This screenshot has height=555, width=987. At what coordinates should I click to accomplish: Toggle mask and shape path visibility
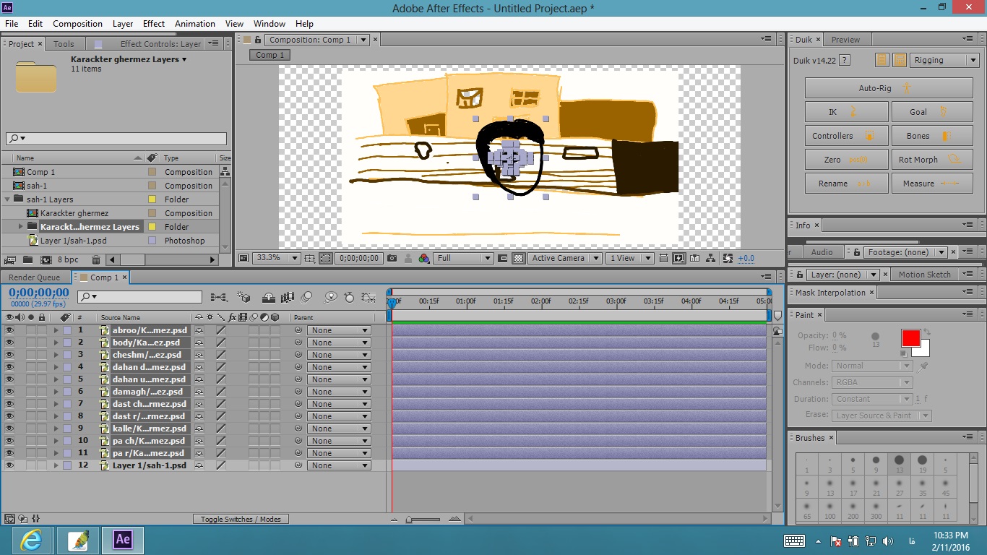click(325, 258)
